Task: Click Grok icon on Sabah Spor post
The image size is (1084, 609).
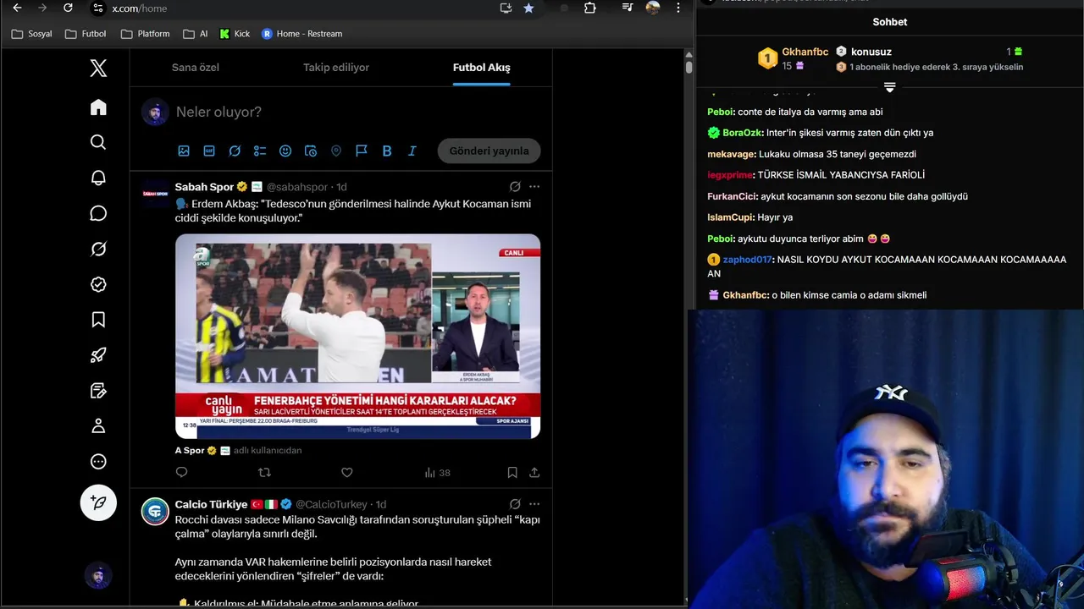Action: click(x=515, y=186)
